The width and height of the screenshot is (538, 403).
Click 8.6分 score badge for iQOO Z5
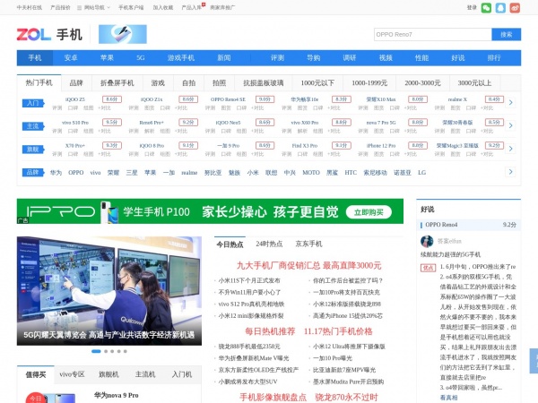point(112,99)
